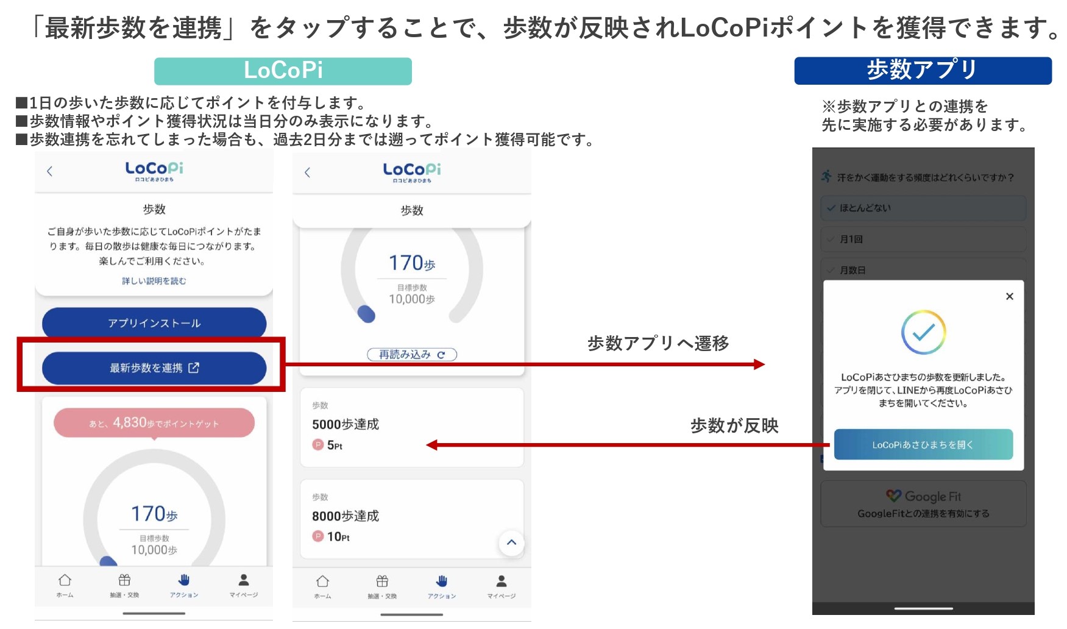Viewport: 1067px width, 629px height.
Task: Open ホーム tab in middle screen
Action: (x=322, y=587)
